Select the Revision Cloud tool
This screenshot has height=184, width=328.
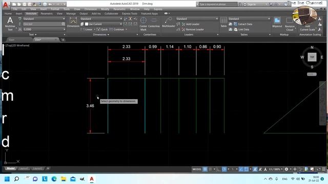(x=290, y=24)
